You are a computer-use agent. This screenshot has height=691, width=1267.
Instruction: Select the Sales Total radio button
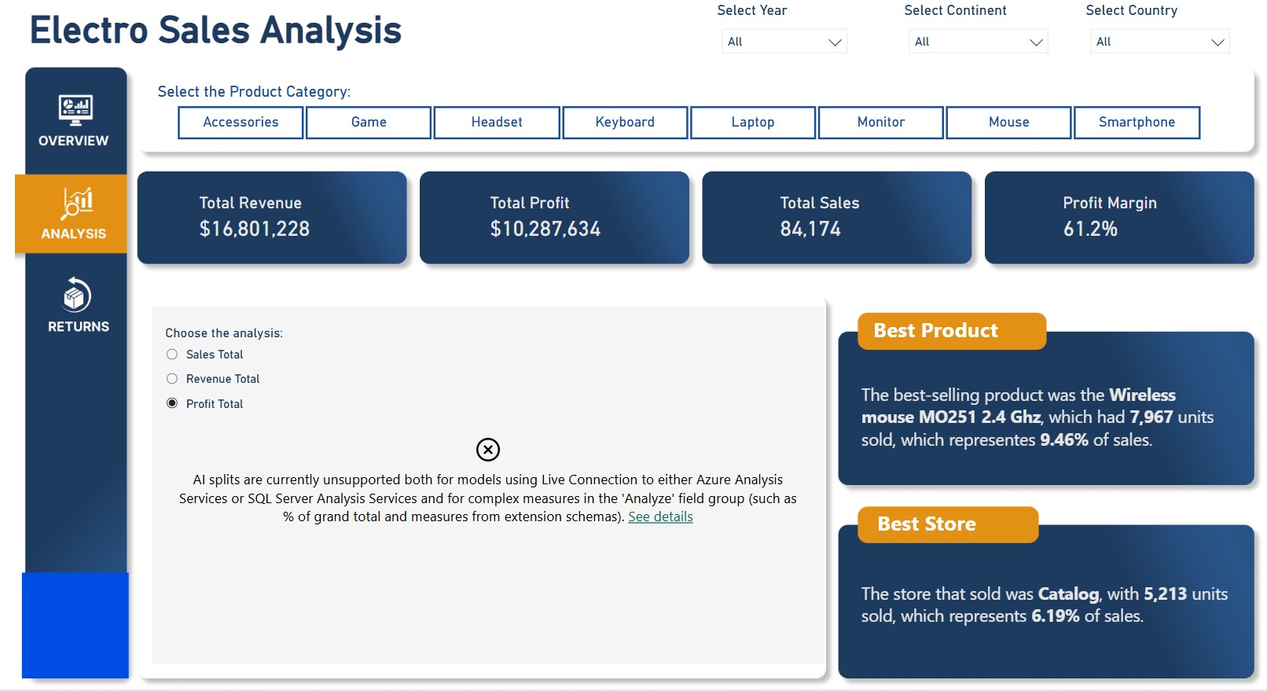[x=172, y=355]
